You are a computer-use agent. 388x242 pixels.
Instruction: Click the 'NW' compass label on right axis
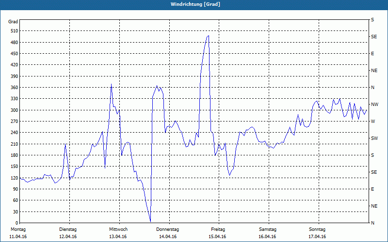374,105
